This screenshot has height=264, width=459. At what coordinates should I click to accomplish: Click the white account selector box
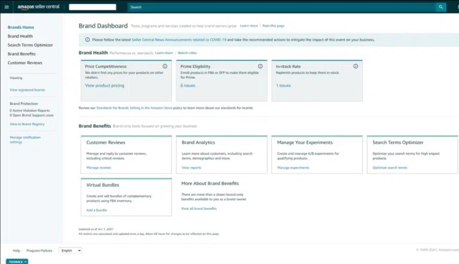(x=93, y=7)
